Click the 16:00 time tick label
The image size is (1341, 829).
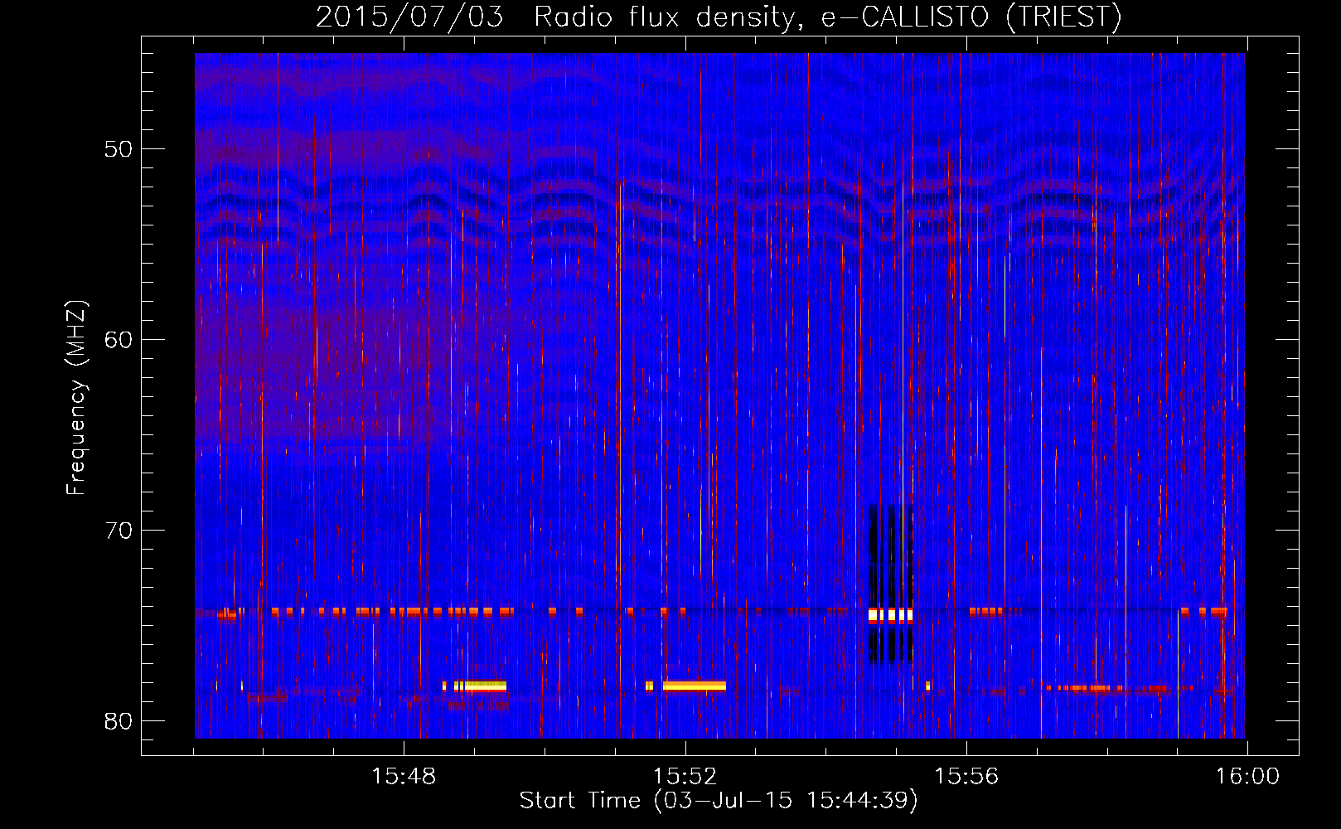[x=1247, y=777]
